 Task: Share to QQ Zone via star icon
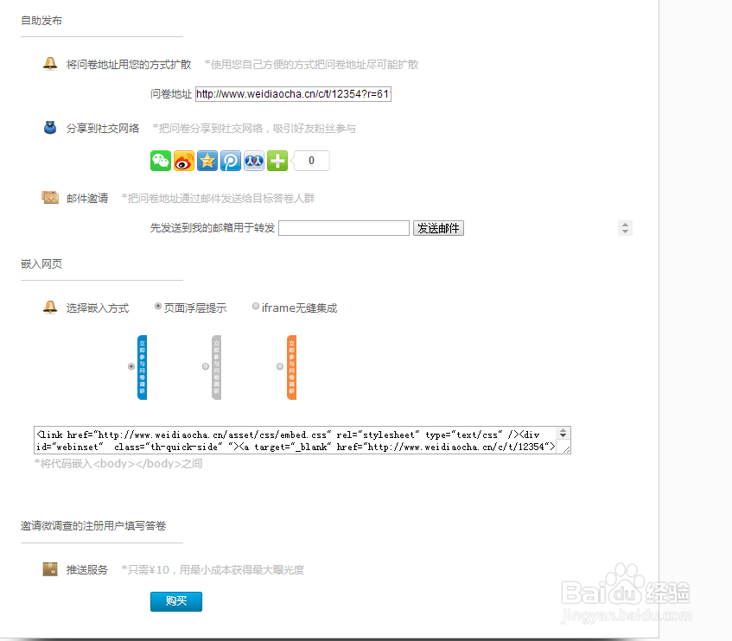coord(207,161)
